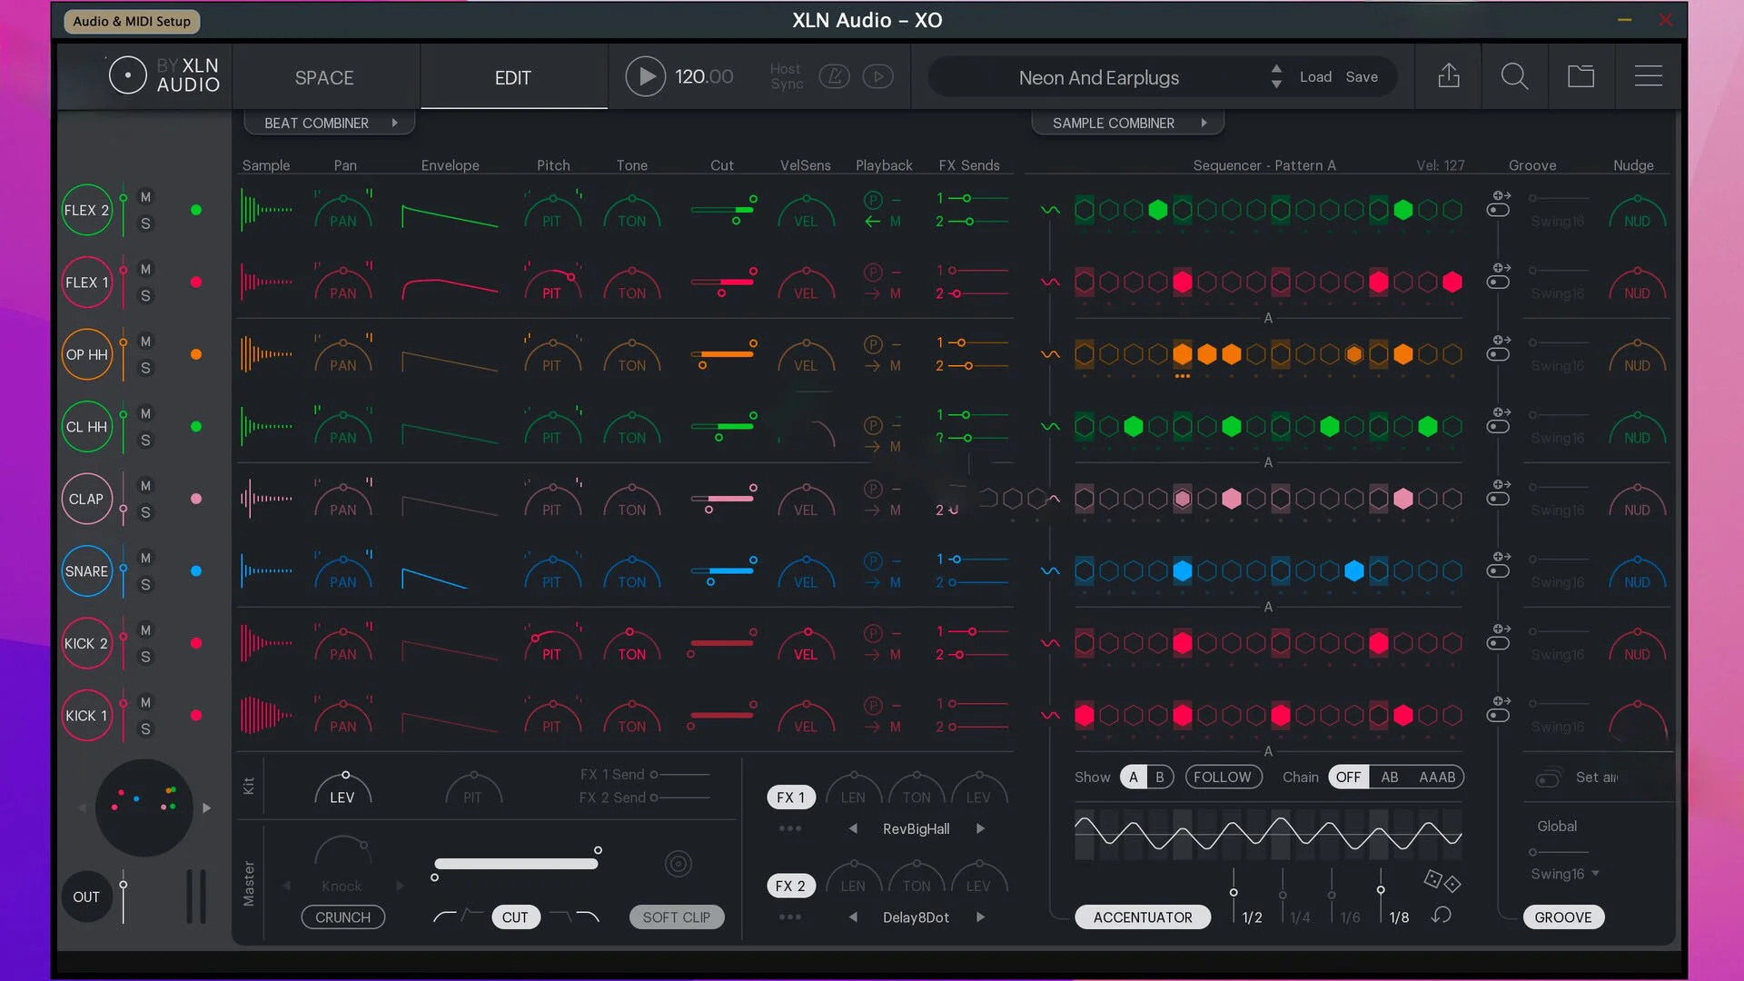Click the OUT level slider
Viewport: 1744px width, 981px height.
tap(123, 899)
